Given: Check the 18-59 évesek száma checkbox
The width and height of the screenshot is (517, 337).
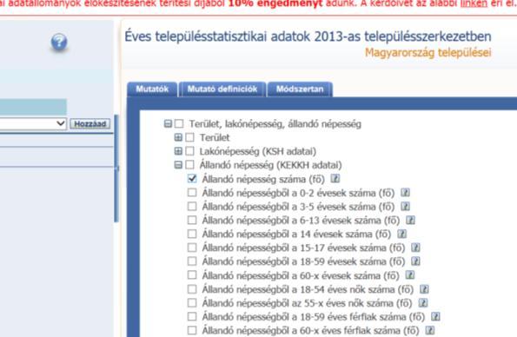Looking at the screenshot, I should pyautogui.click(x=192, y=261).
